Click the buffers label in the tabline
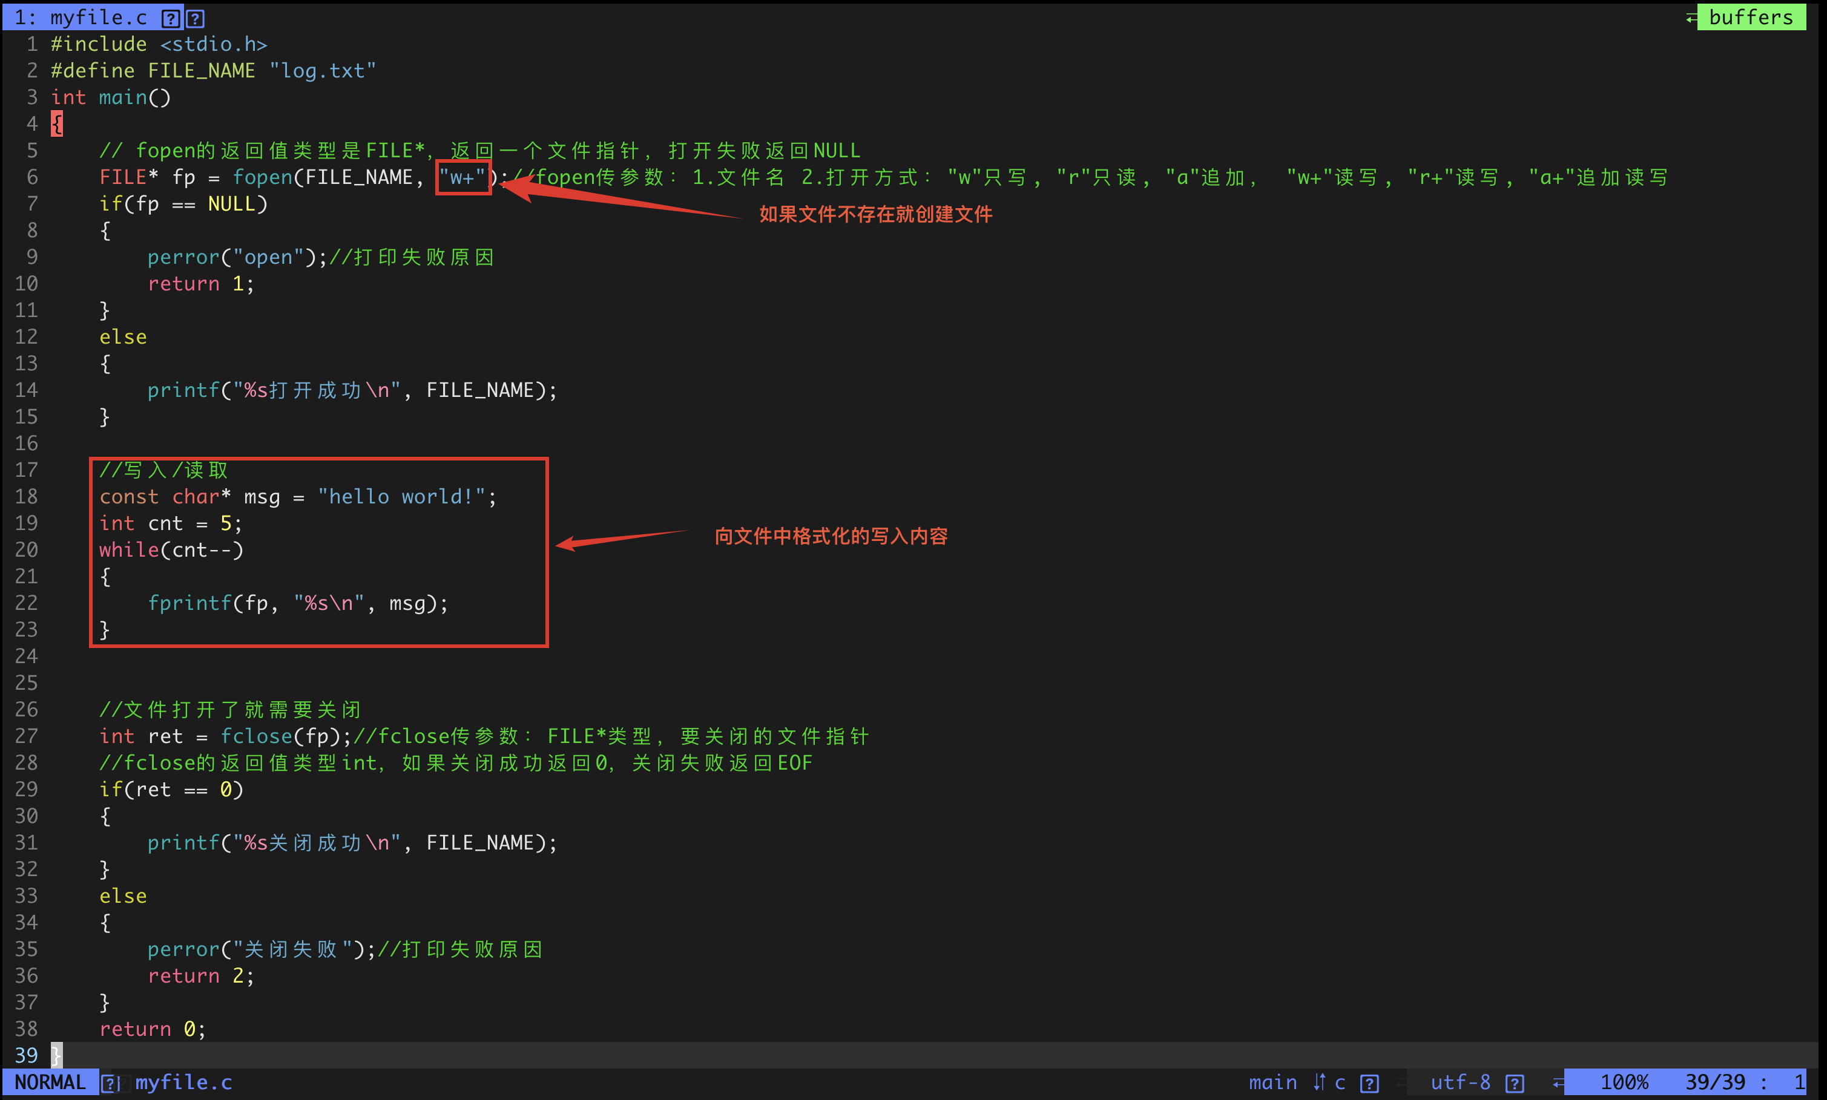1827x1100 pixels. [1750, 18]
